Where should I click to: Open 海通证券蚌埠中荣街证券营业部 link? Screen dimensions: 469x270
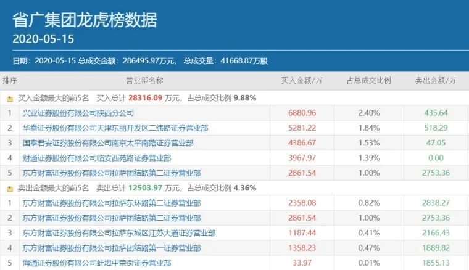pos(97,263)
